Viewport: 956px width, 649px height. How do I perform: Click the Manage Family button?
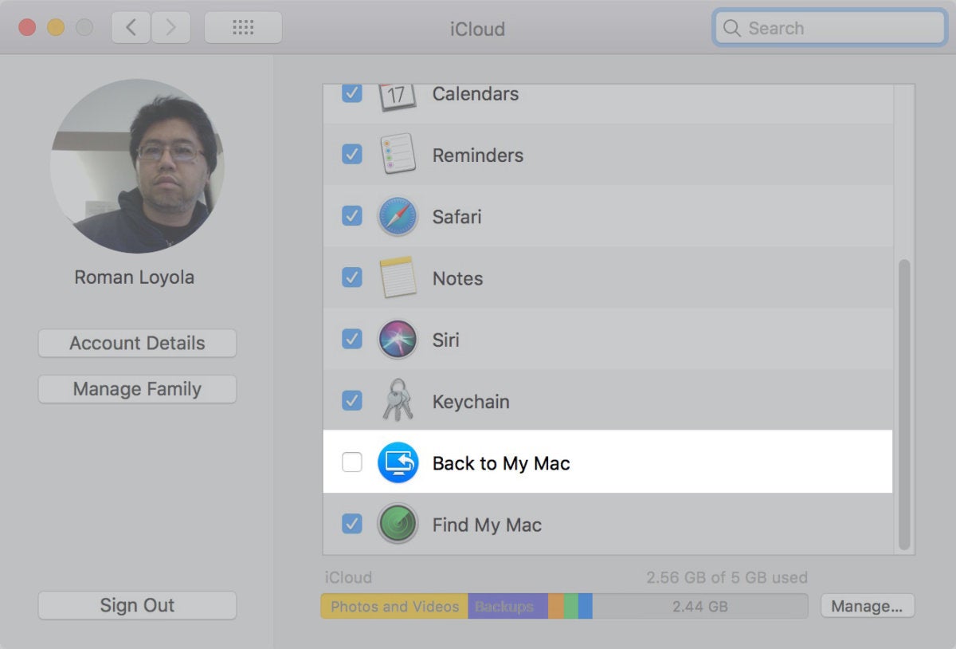pos(136,389)
